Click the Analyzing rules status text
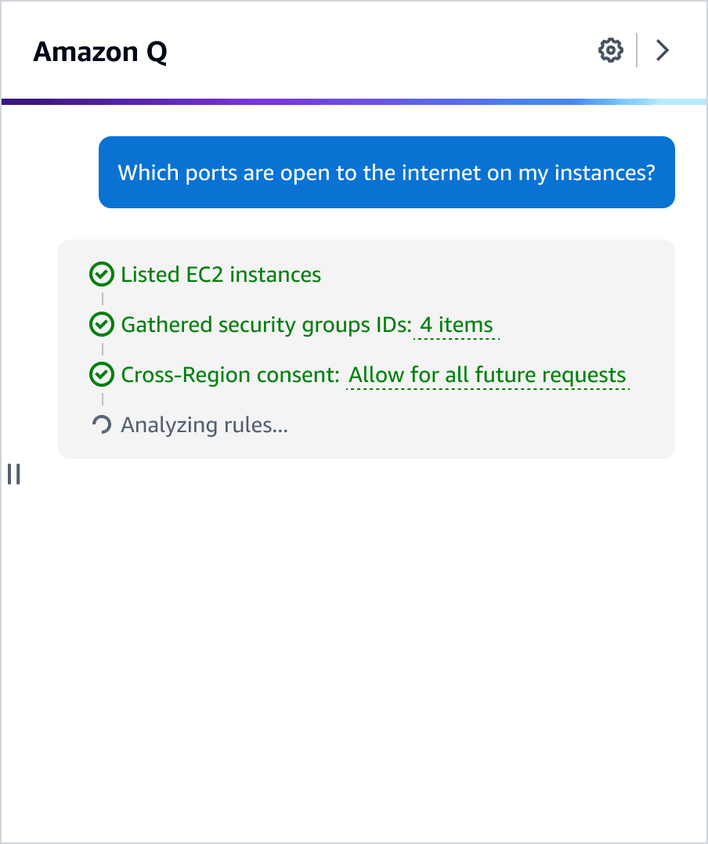The height and width of the screenshot is (844, 708). [x=204, y=425]
